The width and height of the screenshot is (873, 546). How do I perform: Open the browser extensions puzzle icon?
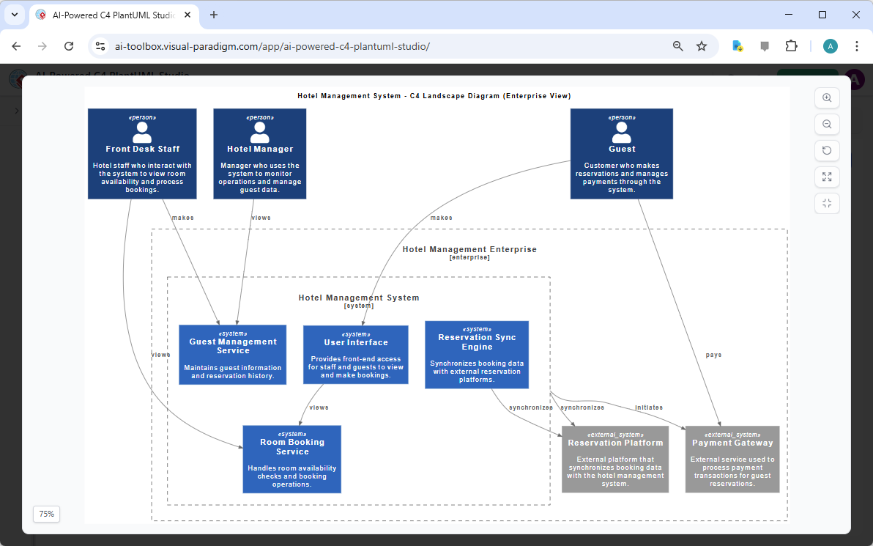pyautogui.click(x=792, y=45)
